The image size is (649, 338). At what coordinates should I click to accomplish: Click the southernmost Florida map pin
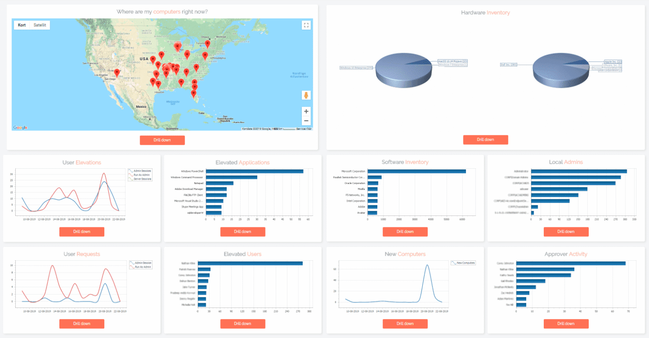click(x=193, y=94)
